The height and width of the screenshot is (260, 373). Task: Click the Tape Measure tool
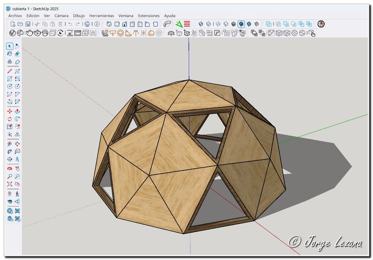tap(10, 143)
